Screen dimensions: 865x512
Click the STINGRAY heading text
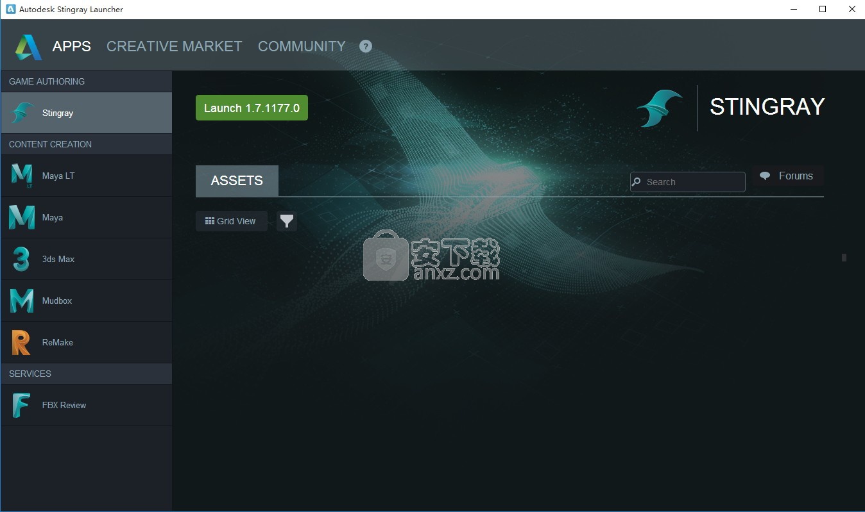[767, 107]
